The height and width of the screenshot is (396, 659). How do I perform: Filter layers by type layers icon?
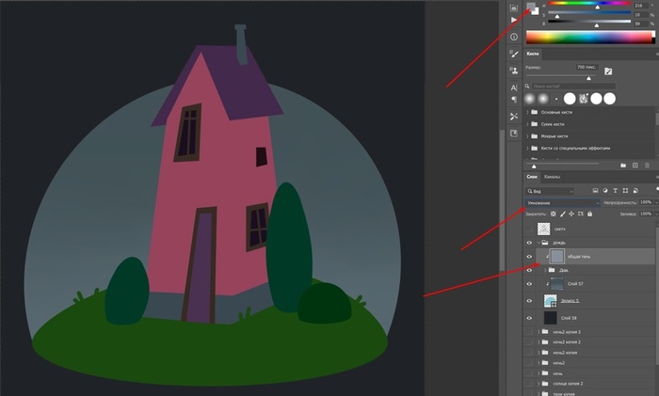pyautogui.click(x=616, y=191)
